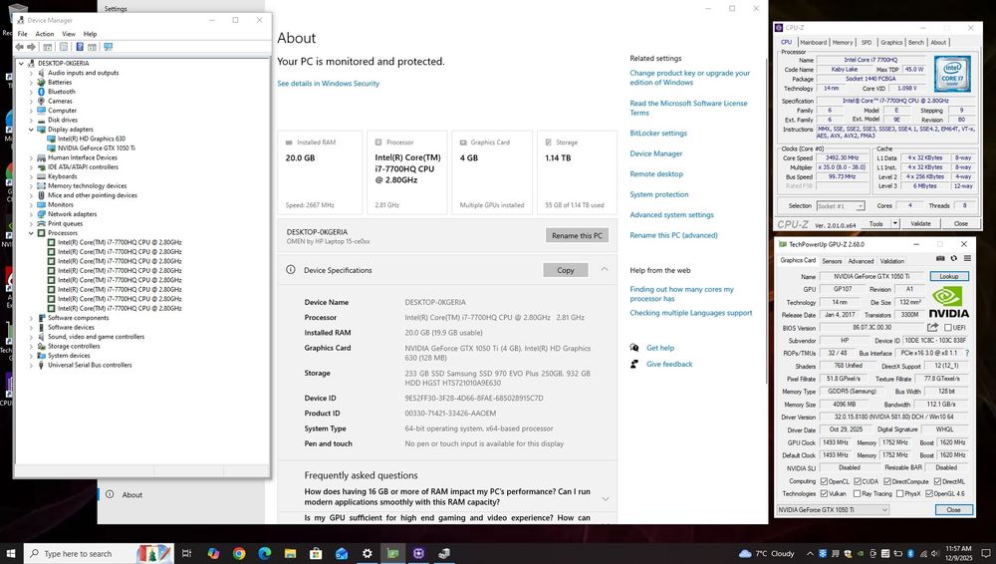
Task: Click the Give feedback icon in Settings
Action: point(633,365)
